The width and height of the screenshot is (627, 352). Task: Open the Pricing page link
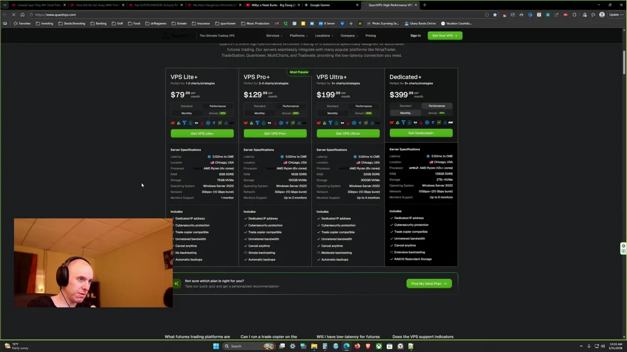coord(370,36)
